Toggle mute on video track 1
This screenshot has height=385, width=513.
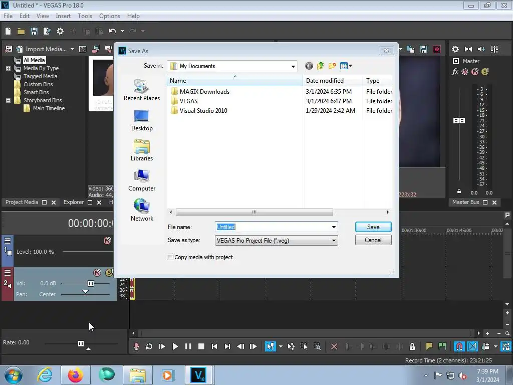click(107, 241)
